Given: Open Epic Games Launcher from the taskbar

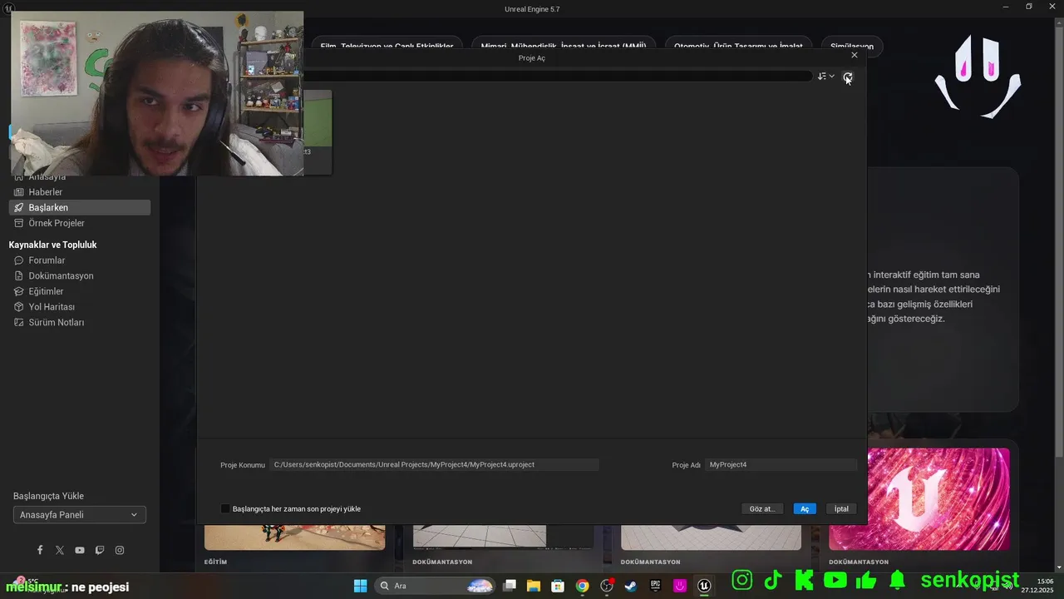Looking at the screenshot, I should [655, 586].
